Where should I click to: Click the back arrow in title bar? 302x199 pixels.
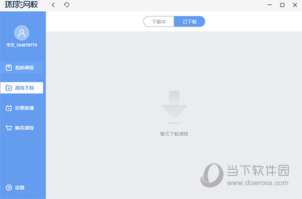pyautogui.click(x=53, y=5)
